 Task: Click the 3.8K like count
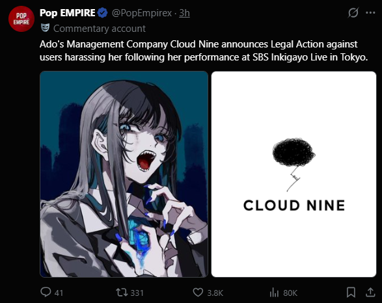[215, 293]
